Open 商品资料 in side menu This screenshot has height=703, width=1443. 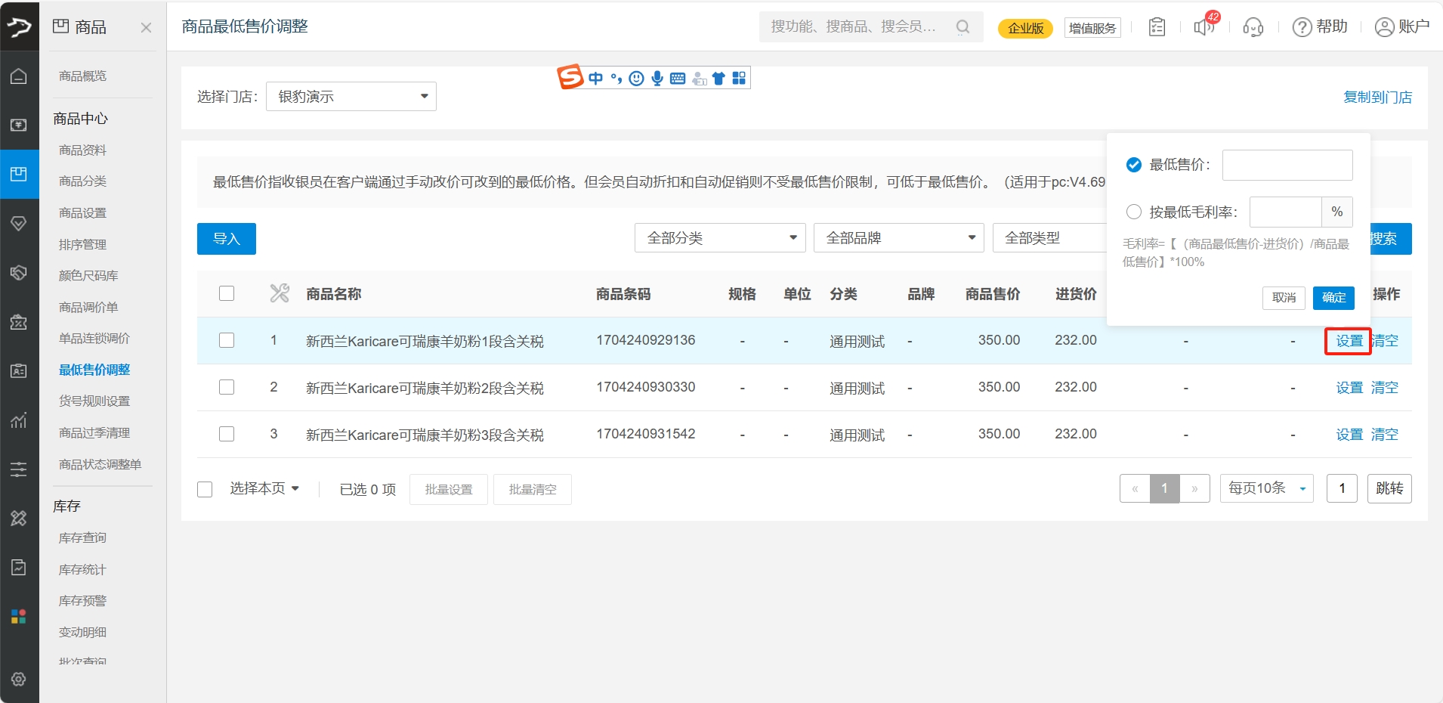pos(83,150)
